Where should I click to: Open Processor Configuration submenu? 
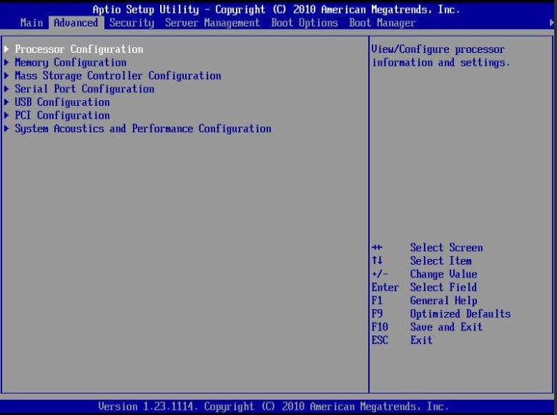79,49
